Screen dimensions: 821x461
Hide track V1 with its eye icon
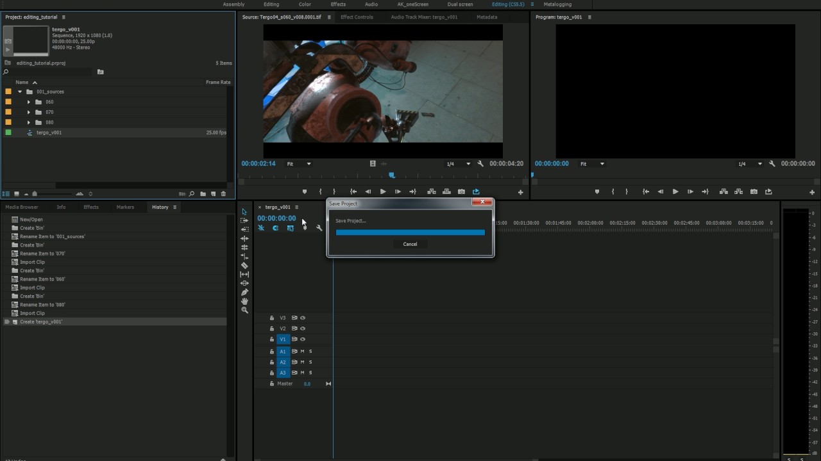[x=303, y=339]
